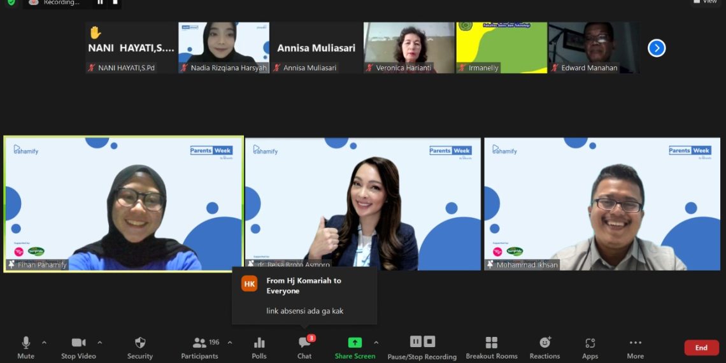Viewport: 726px width, 363px height.
Task: Click muted mic icon beside Irmanelly
Action: click(x=462, y=68)
